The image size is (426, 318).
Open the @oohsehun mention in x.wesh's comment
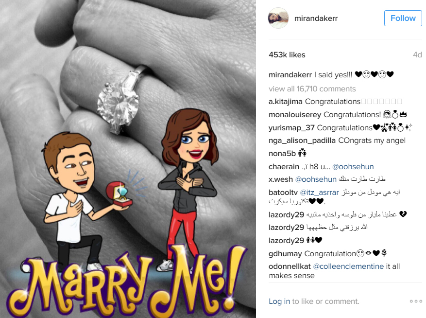tap(316, 179)
